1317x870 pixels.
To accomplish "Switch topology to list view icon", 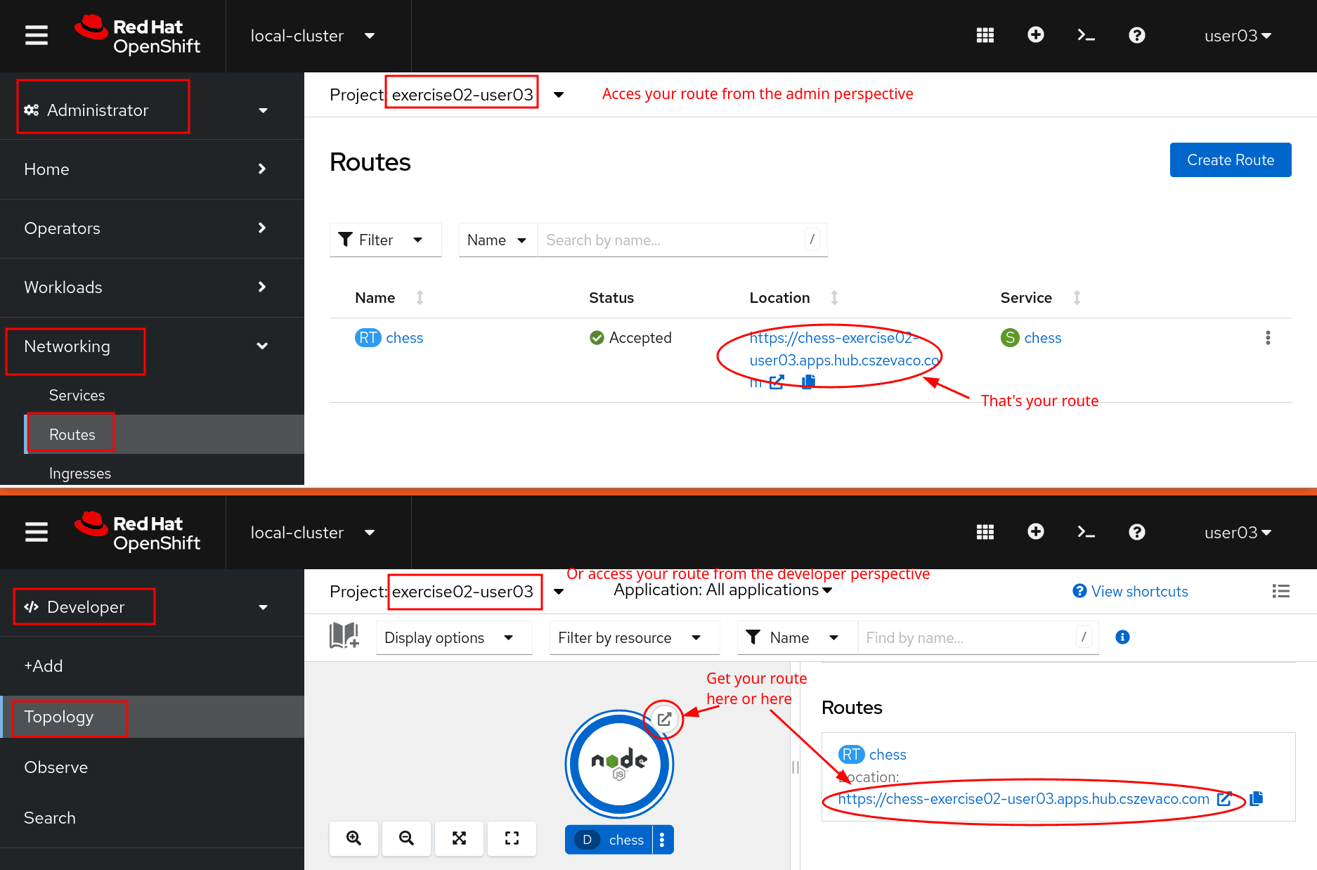I will click(x=1281, y=592).
